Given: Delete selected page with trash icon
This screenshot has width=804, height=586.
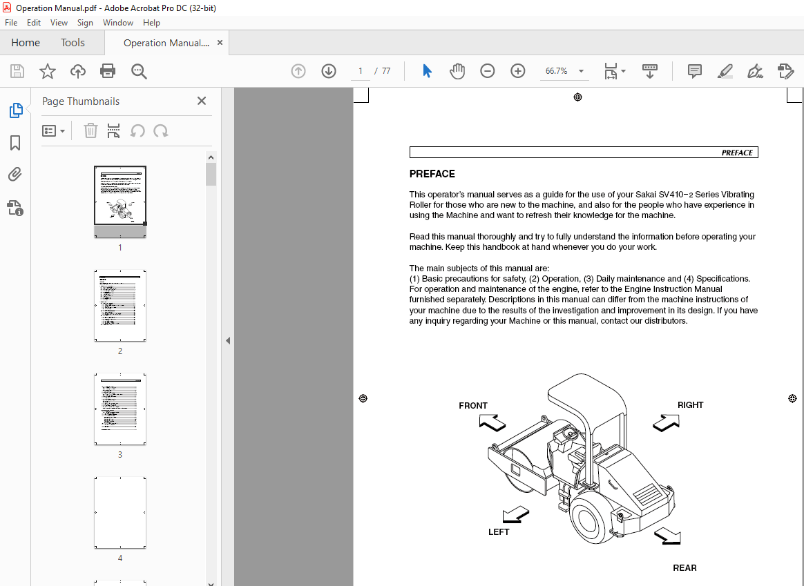Looking at the screenshot, I should click(90, 130).
